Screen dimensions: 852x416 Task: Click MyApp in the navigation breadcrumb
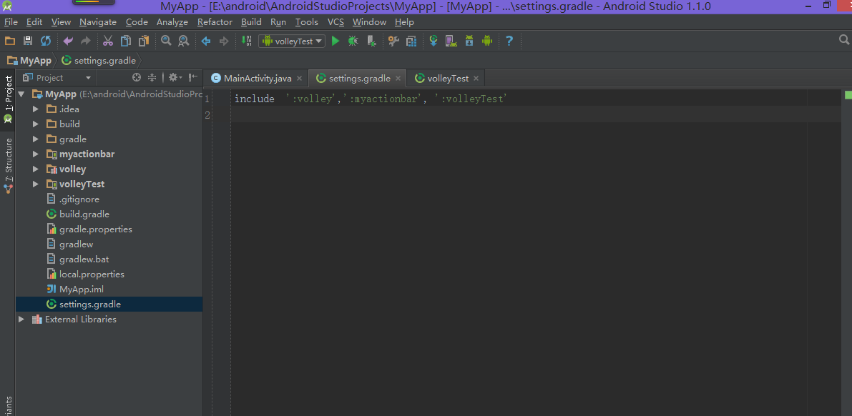(28, 60)
